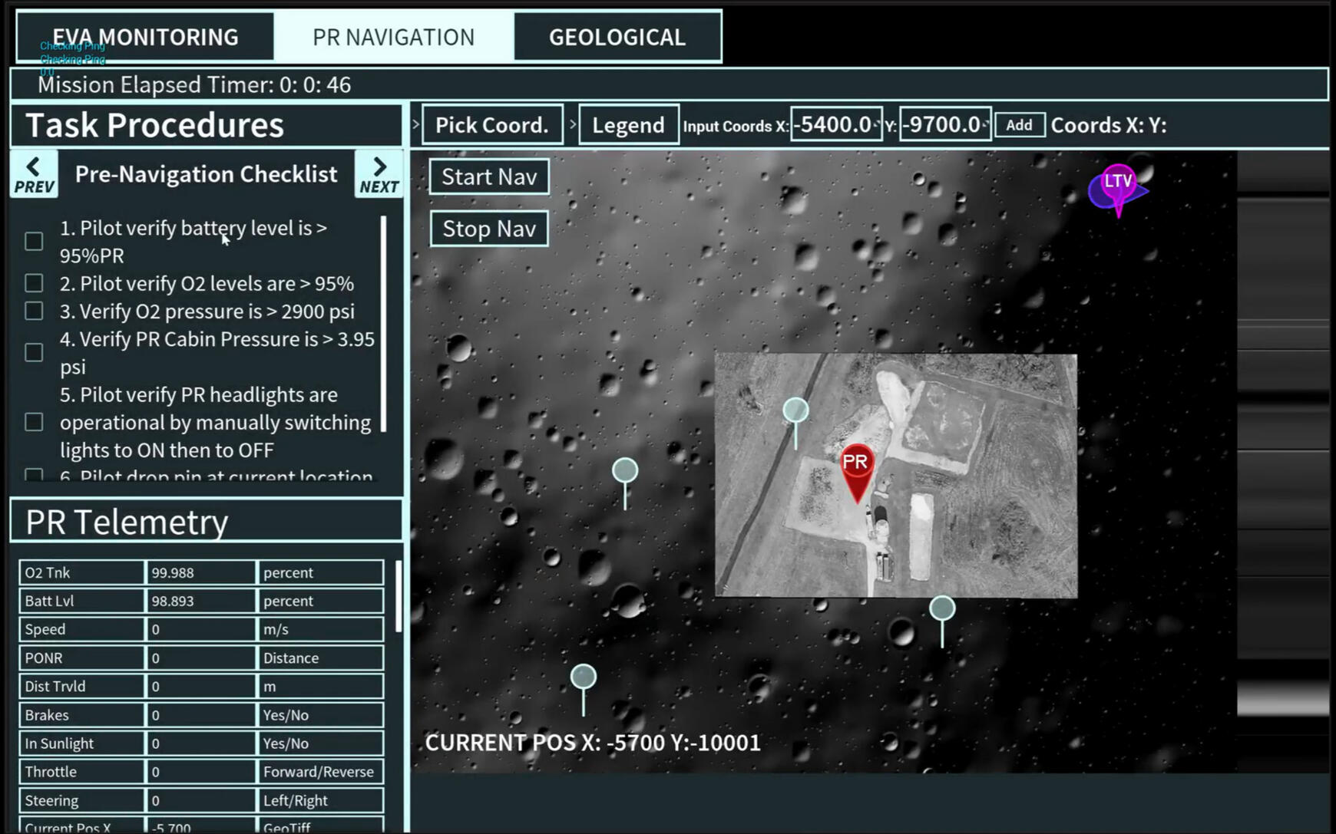Check the battery level verification step
1336x834 pixels.
point(34,242)
